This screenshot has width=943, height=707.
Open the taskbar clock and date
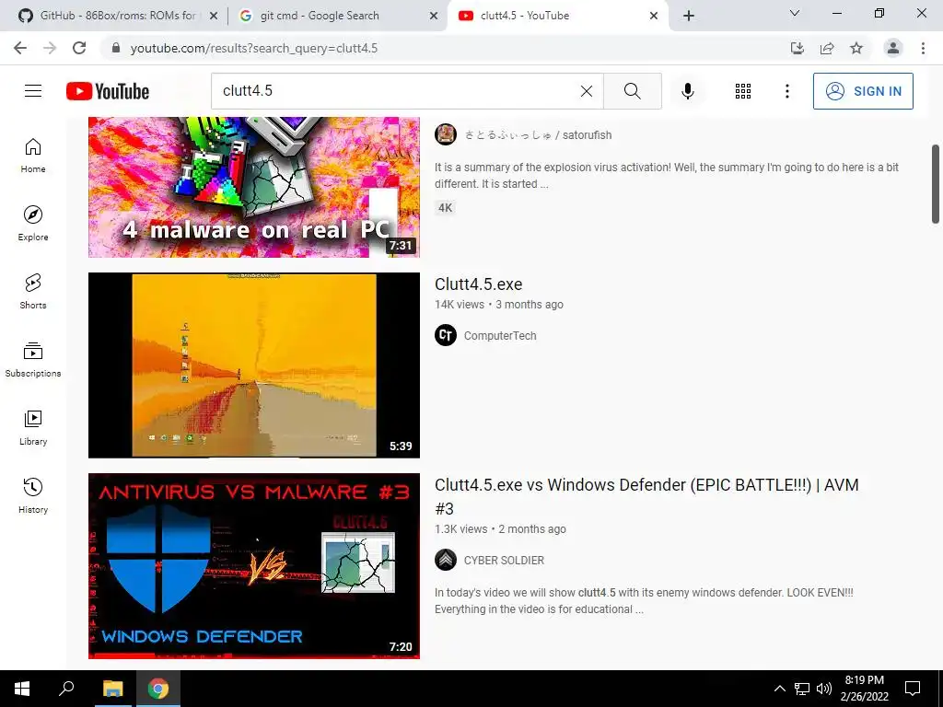[x=864, y=689]
